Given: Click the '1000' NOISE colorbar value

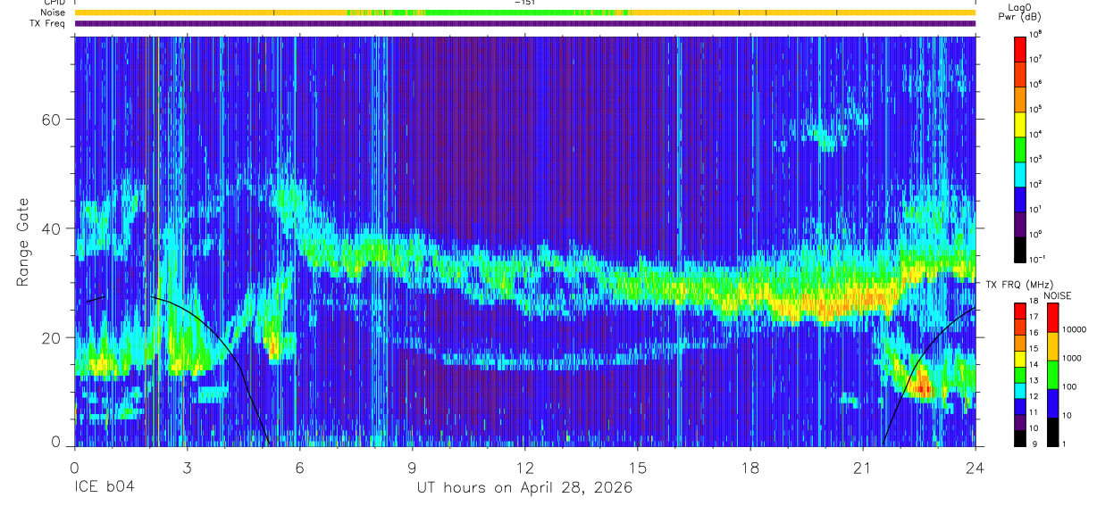Looking at the screenshot, I should point(1072,358).
